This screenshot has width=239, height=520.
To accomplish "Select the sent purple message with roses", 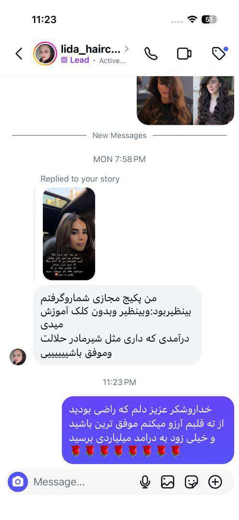I will tap(148, 430).
